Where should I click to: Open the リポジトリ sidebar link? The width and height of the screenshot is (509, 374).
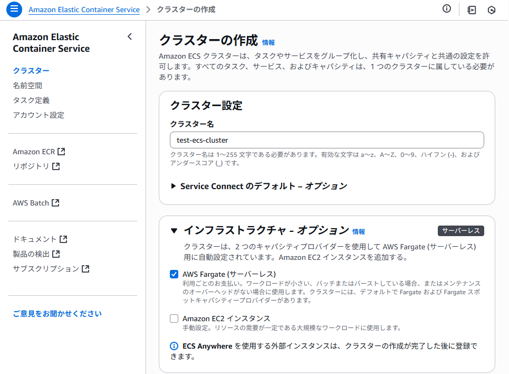point(31,166)
